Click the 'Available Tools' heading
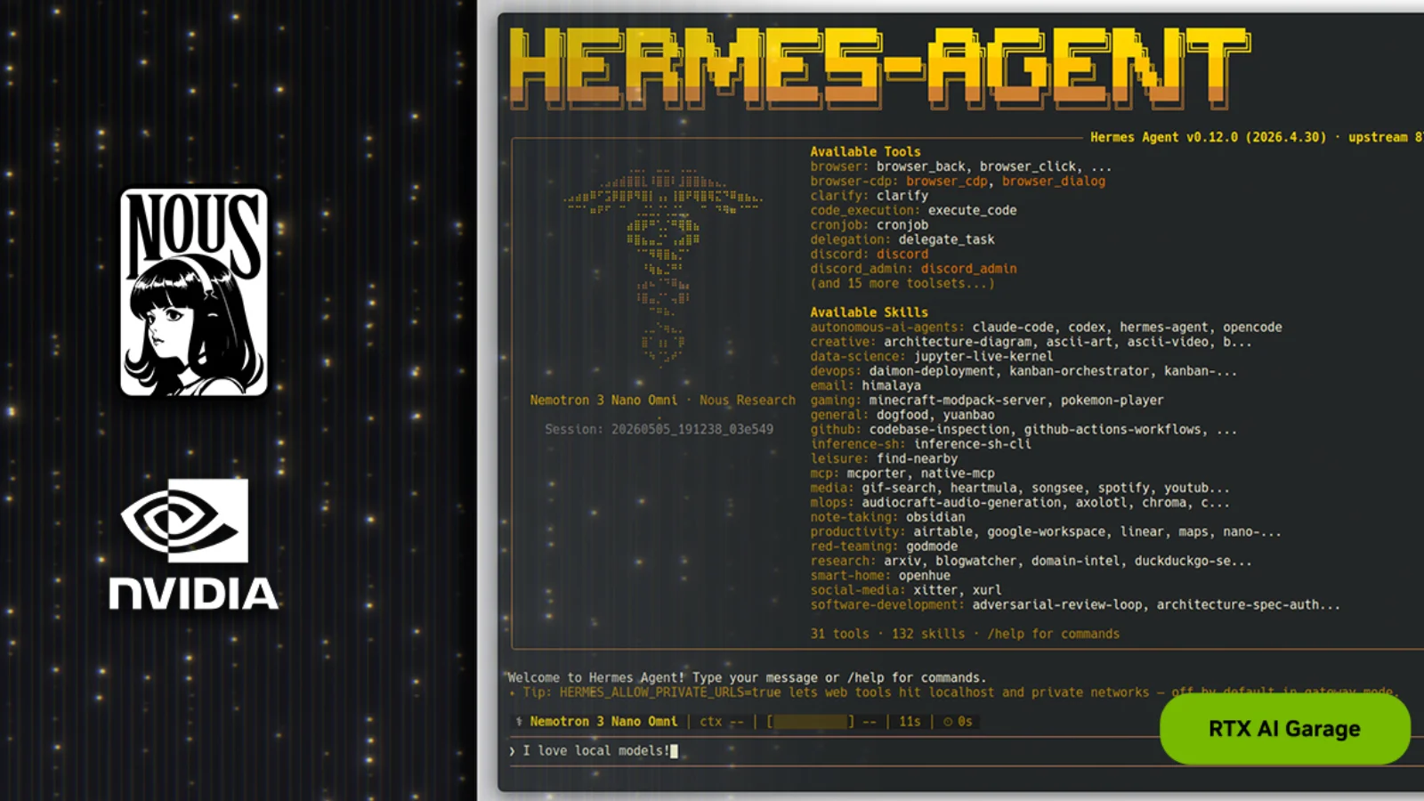Viewport: 1424px width, 801px height. (x=865, y=151)
